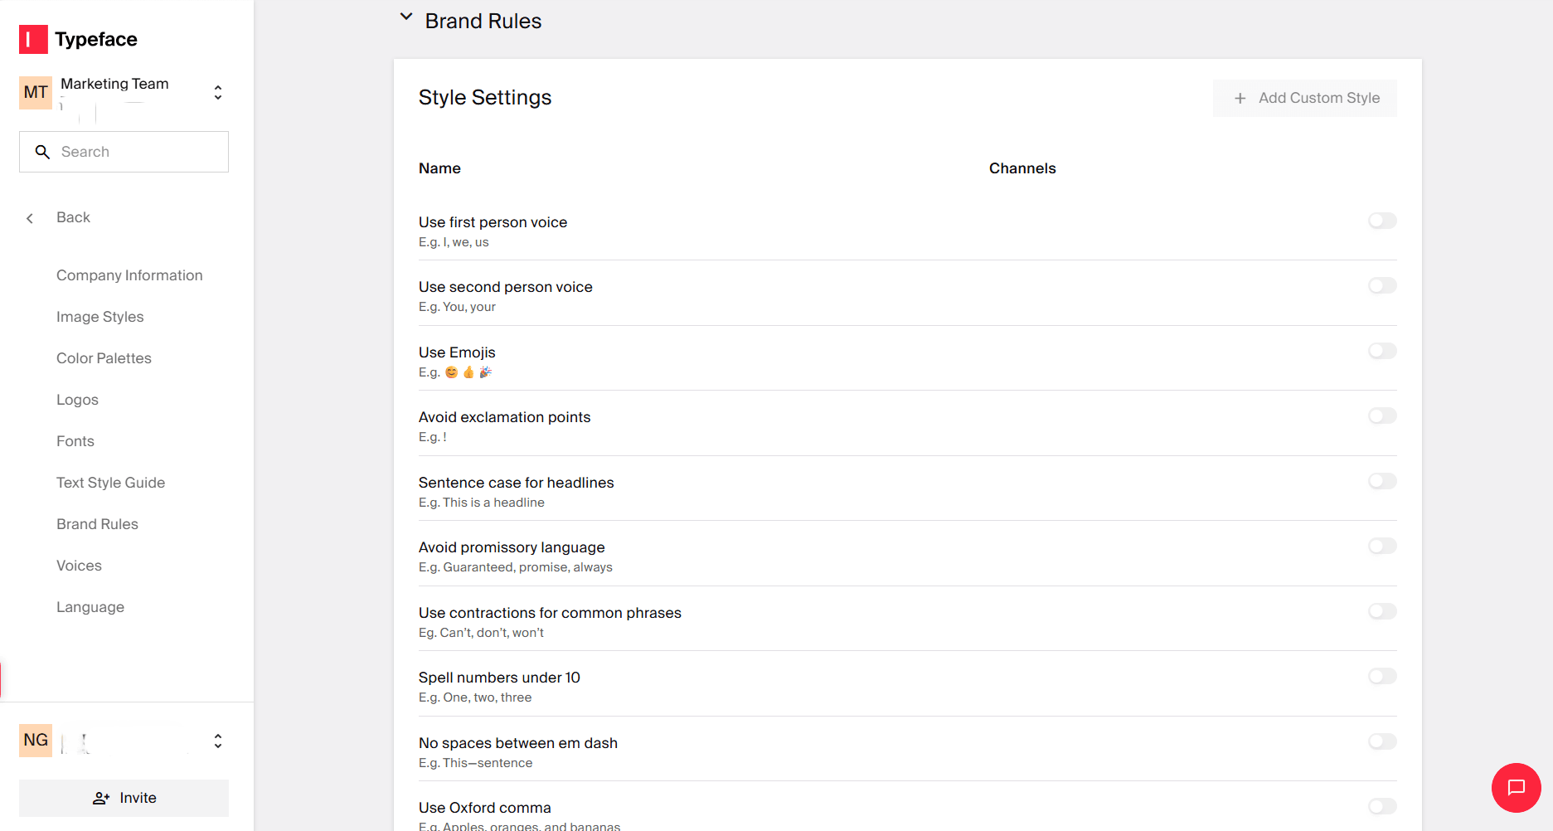
Task: Select Color Palettes in the sidebar
Action: [104, 358]
